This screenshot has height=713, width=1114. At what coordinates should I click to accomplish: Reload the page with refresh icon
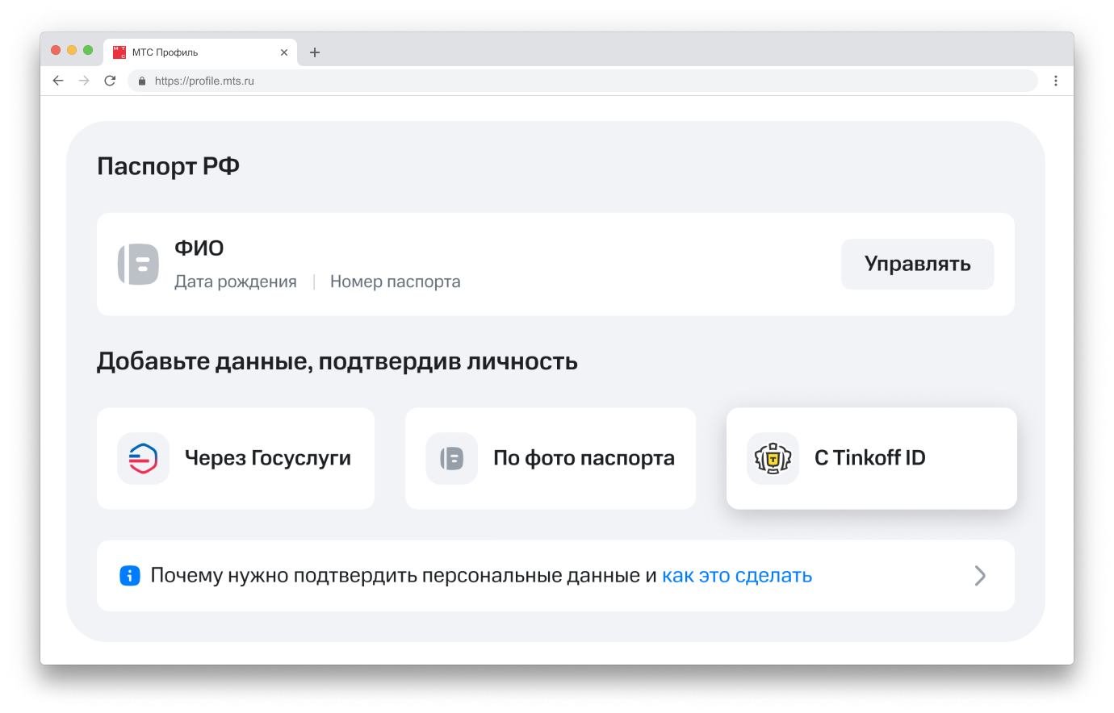point(110,81)
